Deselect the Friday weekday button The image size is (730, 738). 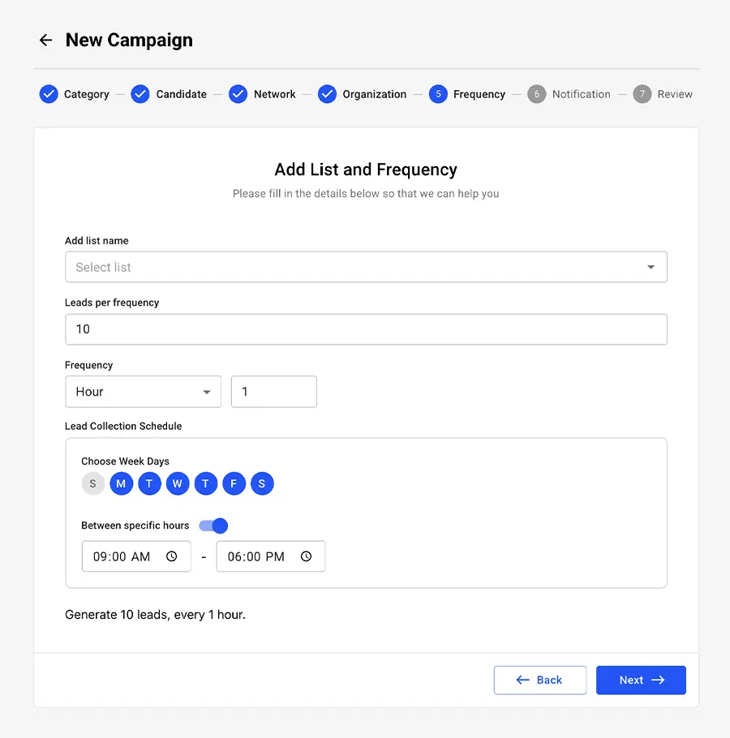pos(234,483)
